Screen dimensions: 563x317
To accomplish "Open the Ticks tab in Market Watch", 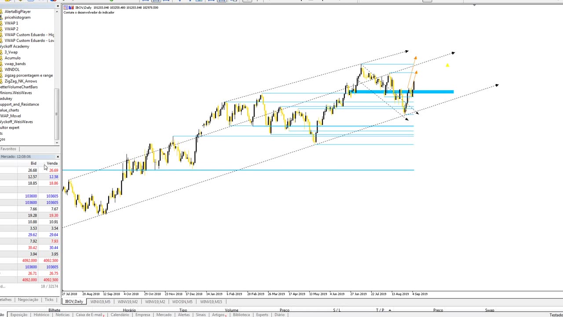I will point(49,300).
